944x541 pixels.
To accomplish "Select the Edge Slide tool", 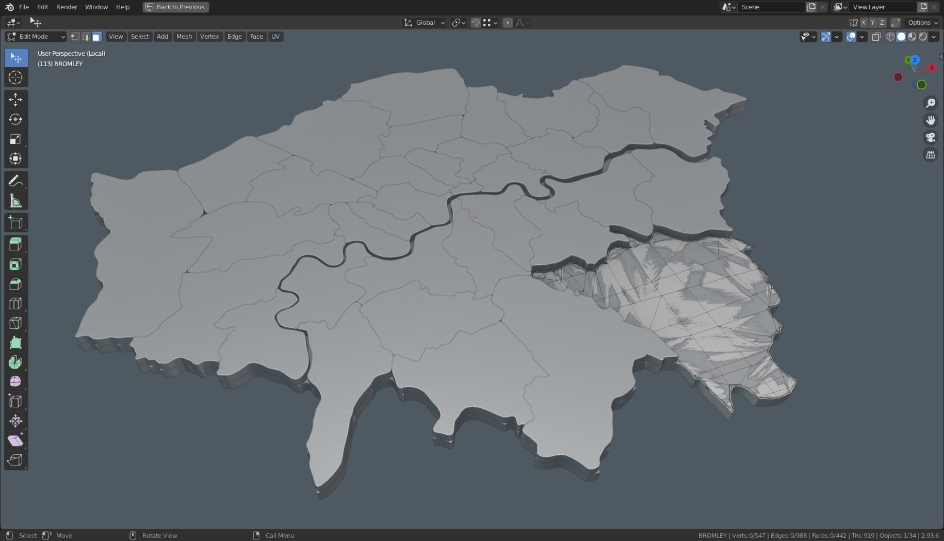I will (15, 402).
